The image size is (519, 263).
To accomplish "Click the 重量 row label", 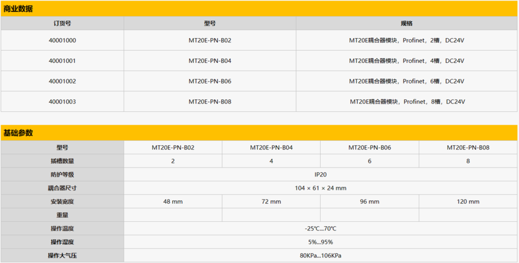I will (62, 215).
